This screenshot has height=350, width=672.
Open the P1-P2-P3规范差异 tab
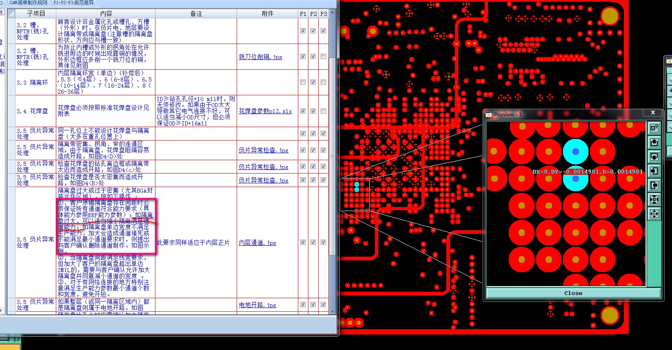[73, 2]
